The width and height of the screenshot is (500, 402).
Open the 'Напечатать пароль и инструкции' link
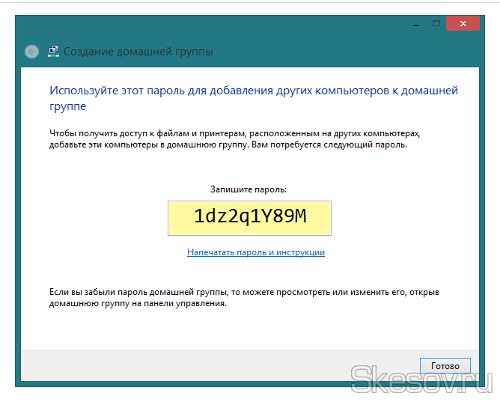click(x=255, y=253)
